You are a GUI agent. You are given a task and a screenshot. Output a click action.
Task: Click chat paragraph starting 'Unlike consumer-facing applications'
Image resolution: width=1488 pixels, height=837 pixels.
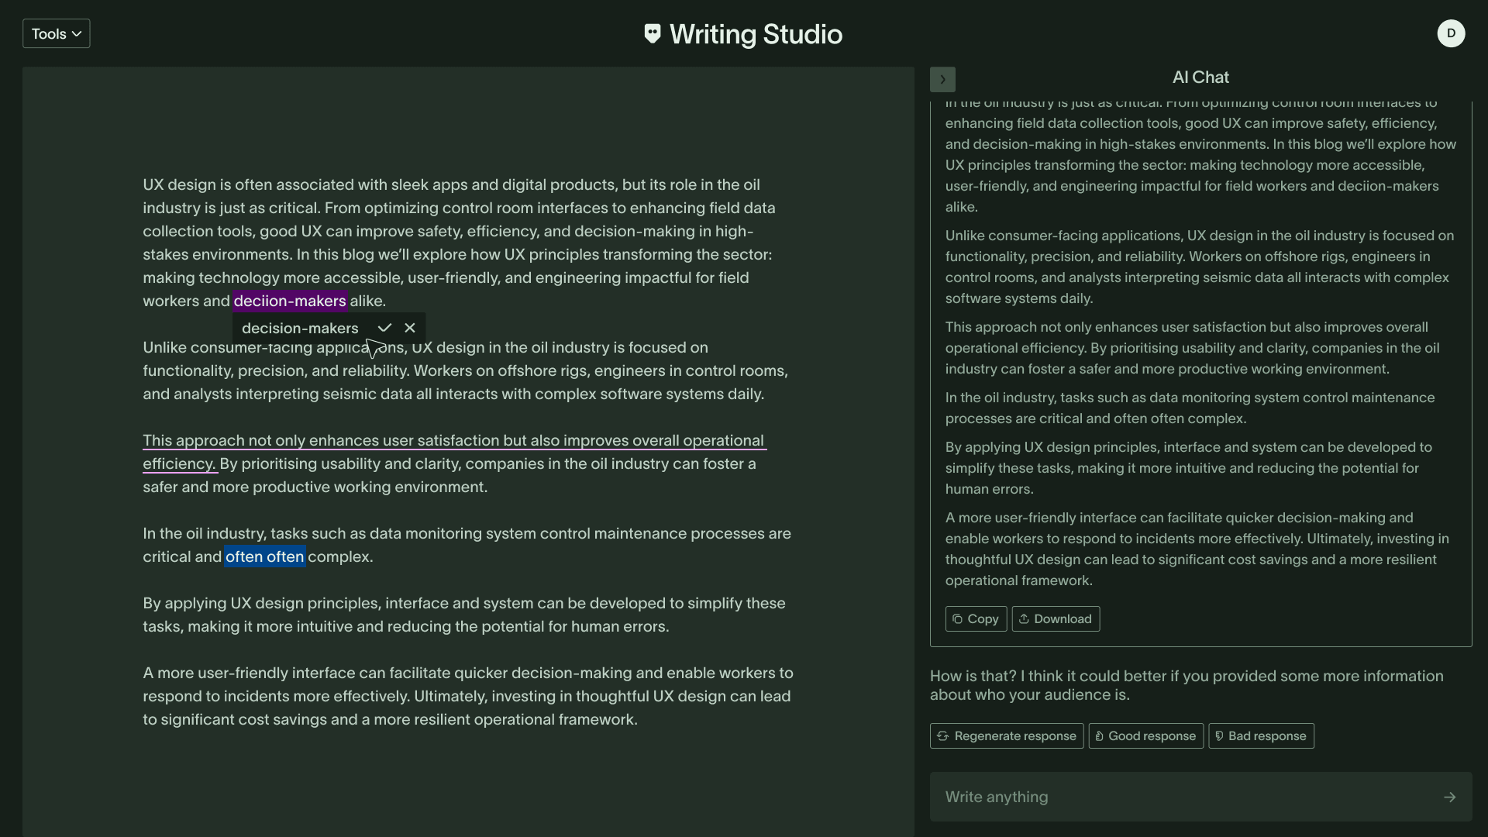[x=1200, y=267]
